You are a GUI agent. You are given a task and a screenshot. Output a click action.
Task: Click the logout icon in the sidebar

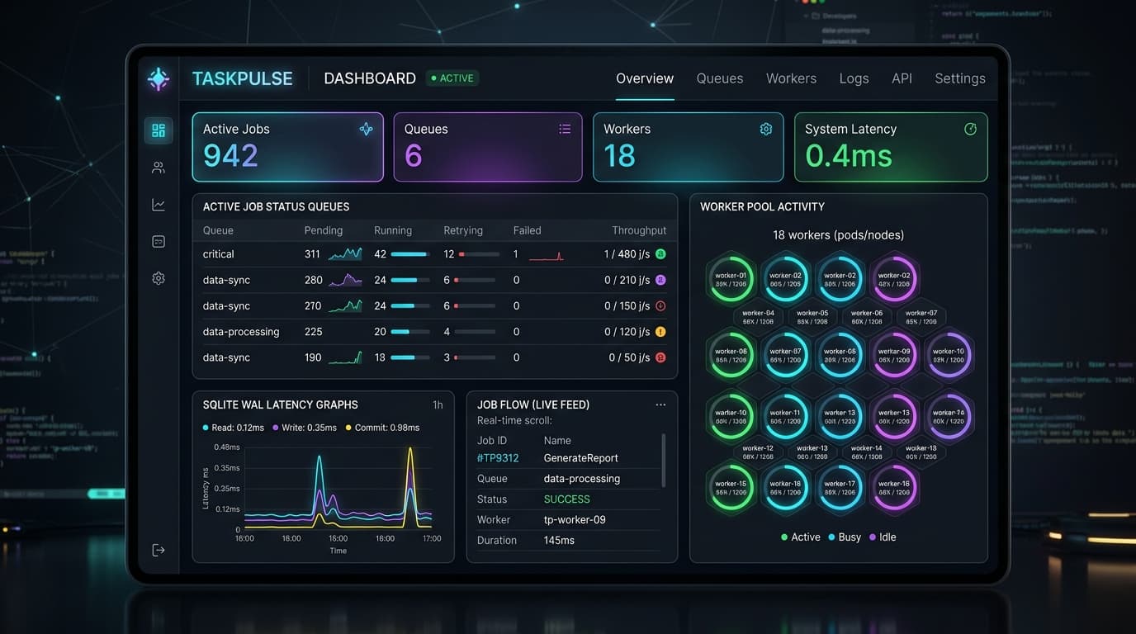coord(159,550)
